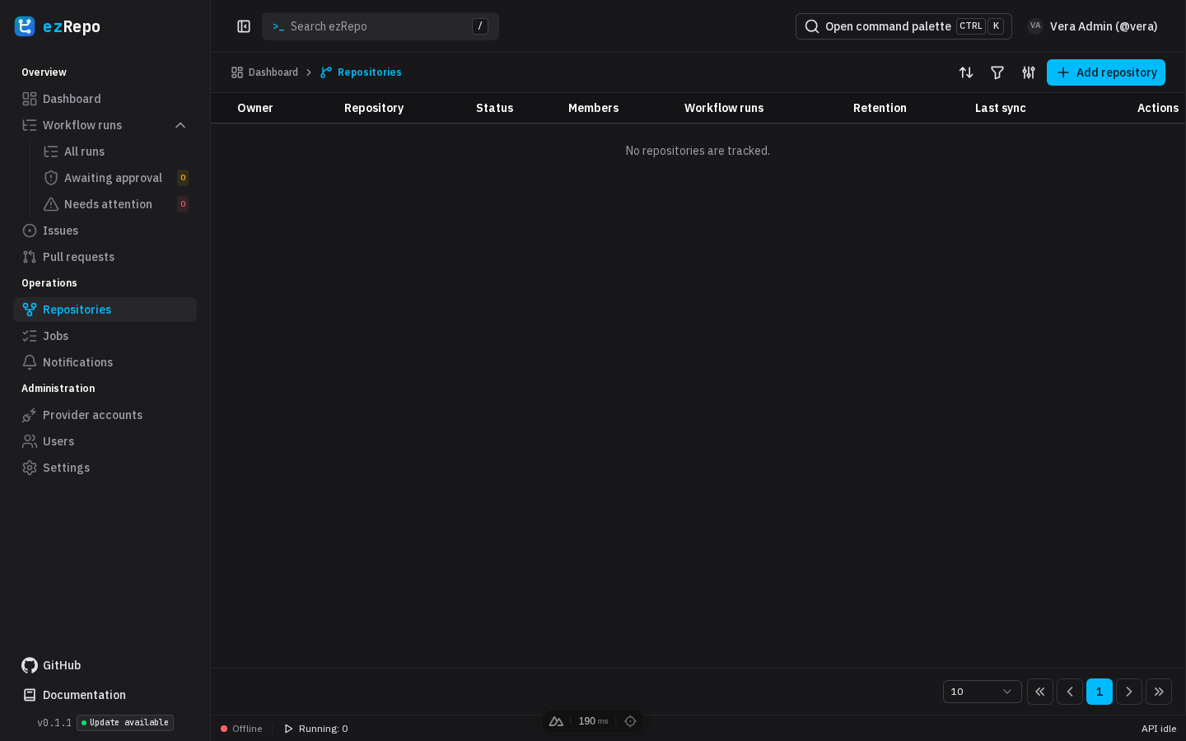Click the VA user avatar
This screenshot has height=741, width=1186.
pyautogui.click(x=1035, y=26)
